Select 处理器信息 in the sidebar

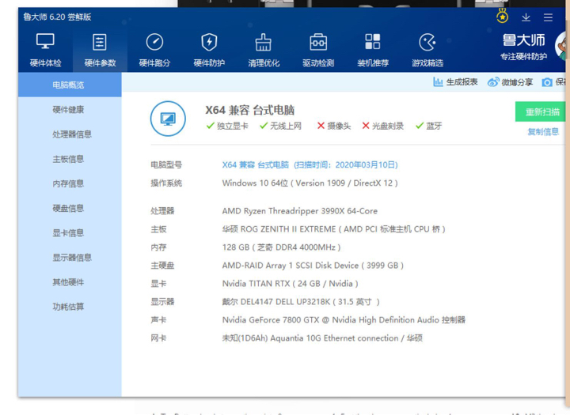(72, 134)
